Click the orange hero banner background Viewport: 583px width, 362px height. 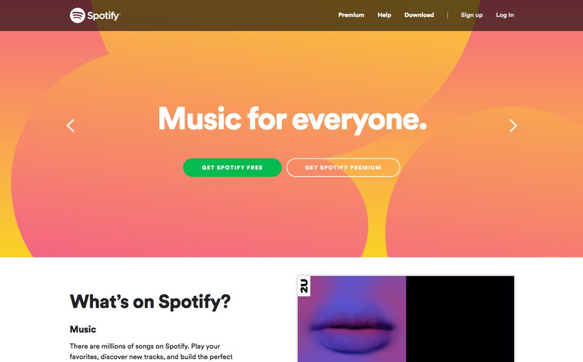[x=291, y=216]
